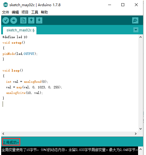This screenshot has width=146, height=155.
Task: Open the Serial Monitor magnifier icon
Action: click(135, 21)
